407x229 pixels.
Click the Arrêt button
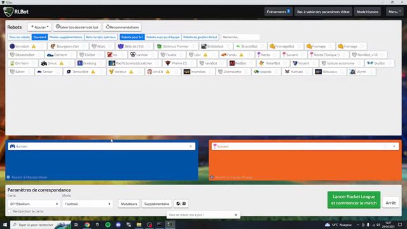tap(390, 203)
